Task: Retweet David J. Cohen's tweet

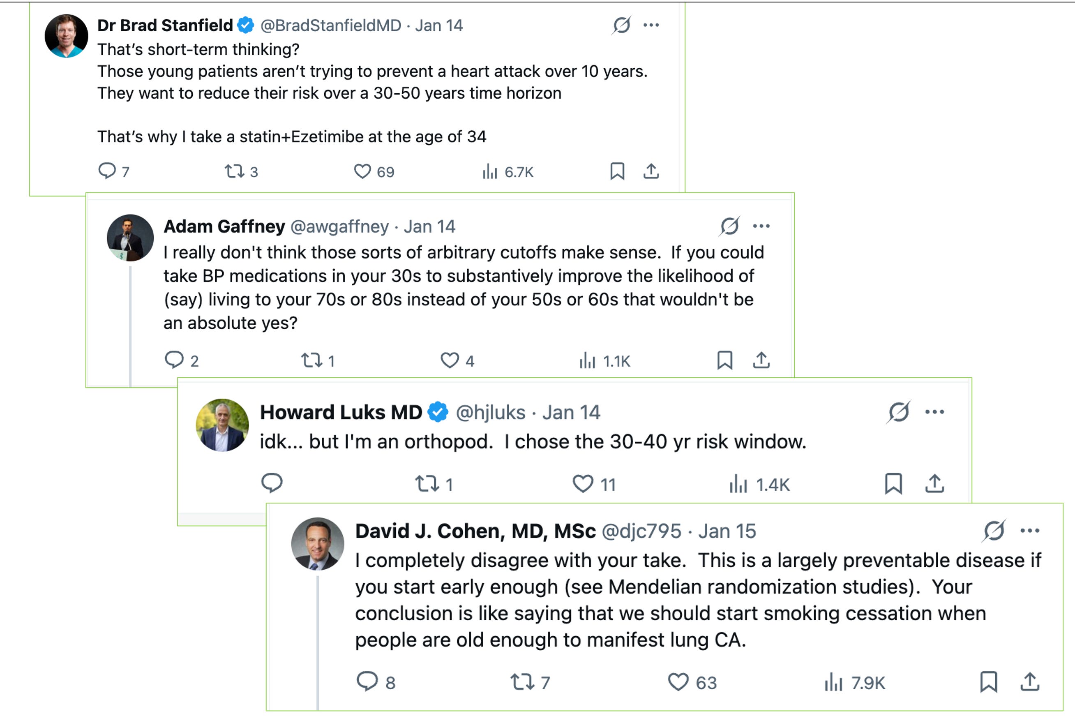Action: (522, 682)
